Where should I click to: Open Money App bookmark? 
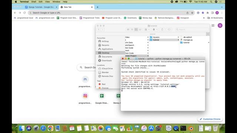point(146,18)
